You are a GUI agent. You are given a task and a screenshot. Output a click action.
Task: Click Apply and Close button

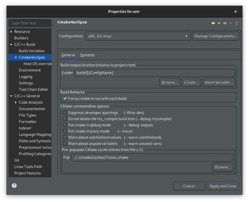pyautogui.click(x=223, y=186)
